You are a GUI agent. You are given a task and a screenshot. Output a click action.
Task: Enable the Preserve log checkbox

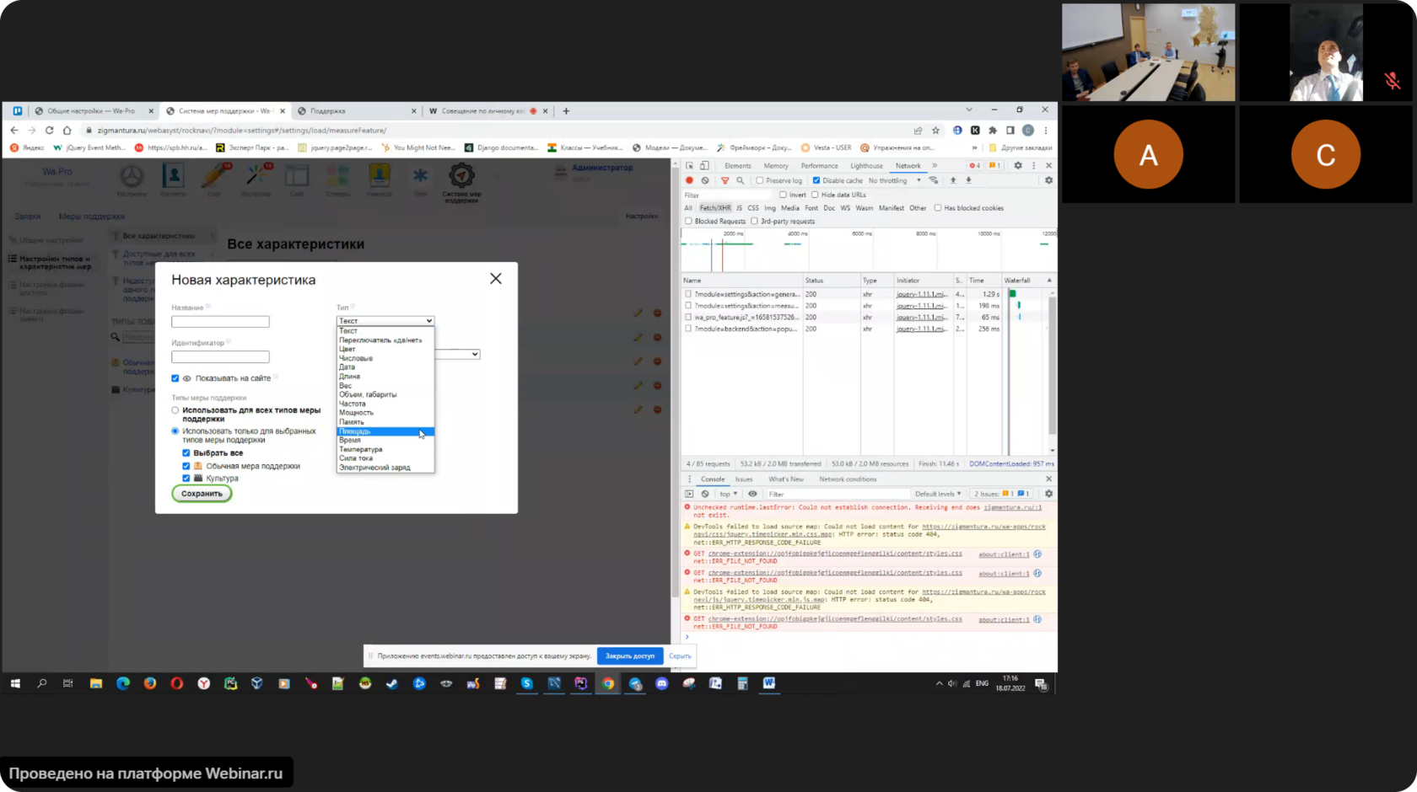(x=760, y=180)
